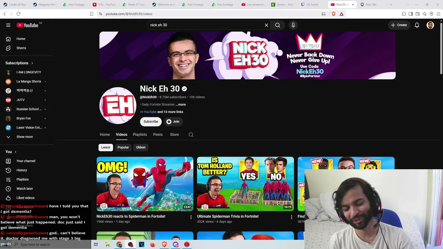Open Nick Eh 30 channel avatar
The height and width of the screenshot is (249, 443).
[118, 105]
